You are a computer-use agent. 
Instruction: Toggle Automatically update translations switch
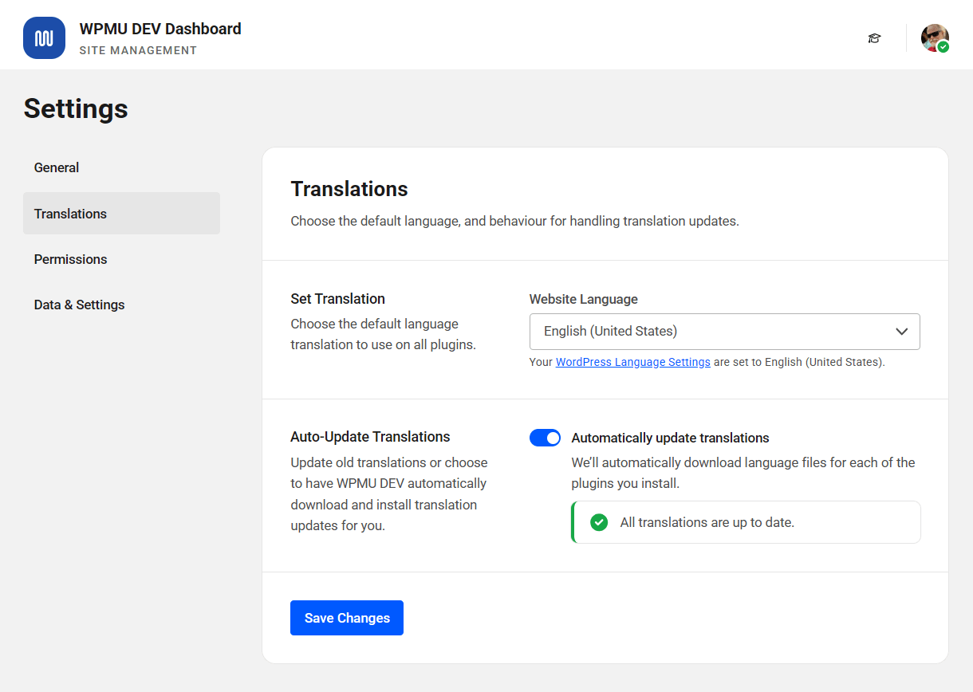tap(546, 438)
